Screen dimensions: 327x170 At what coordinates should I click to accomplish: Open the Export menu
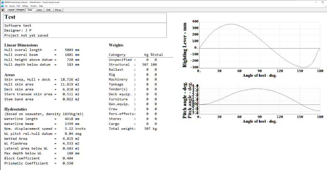click(x=12, y=6)
